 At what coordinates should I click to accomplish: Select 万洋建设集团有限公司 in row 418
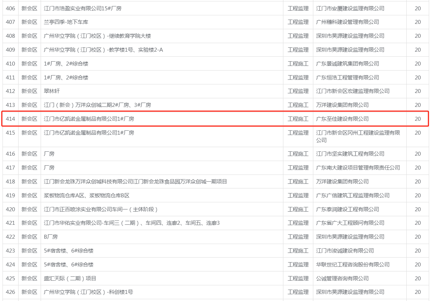(343, 182)
